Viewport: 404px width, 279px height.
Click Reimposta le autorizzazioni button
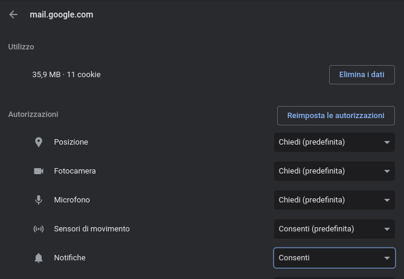pyautogui.click(x=336, y=116)
